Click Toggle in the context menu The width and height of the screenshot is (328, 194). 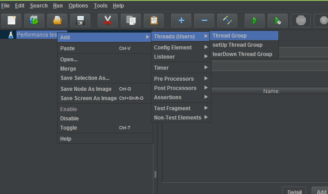point(69,128)
